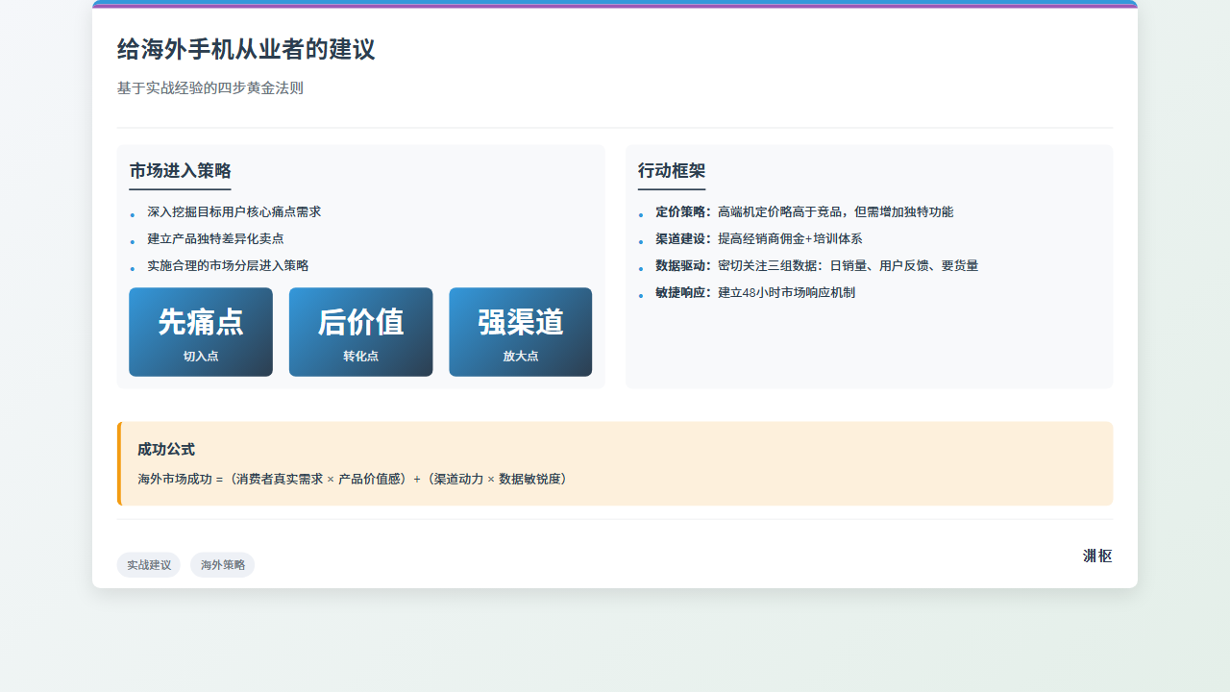Screen dimensions: 1230x692
Task: Click bullet 深入挖掘目标用户核心痛点需求
Action: pos(234,212)
